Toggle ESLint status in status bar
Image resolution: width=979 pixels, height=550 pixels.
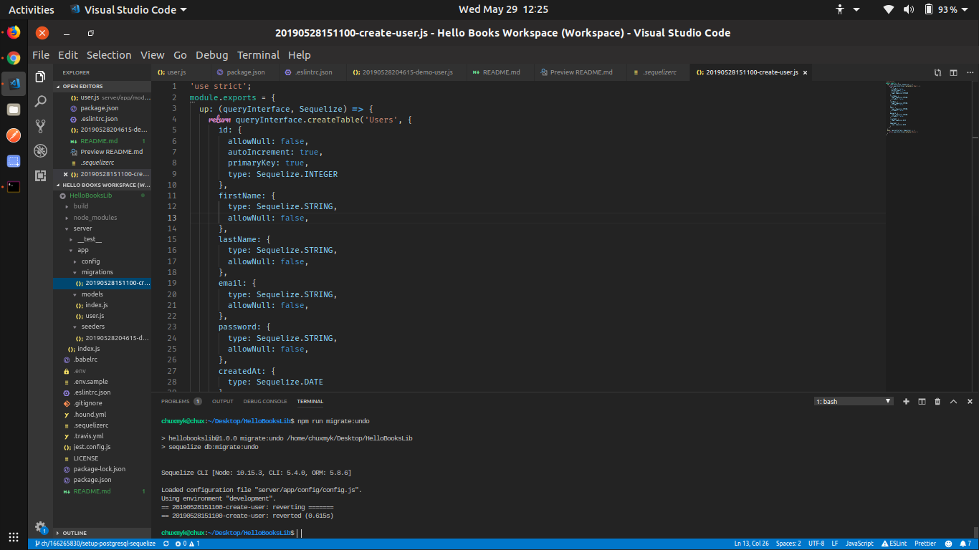[x=895, y=544]
